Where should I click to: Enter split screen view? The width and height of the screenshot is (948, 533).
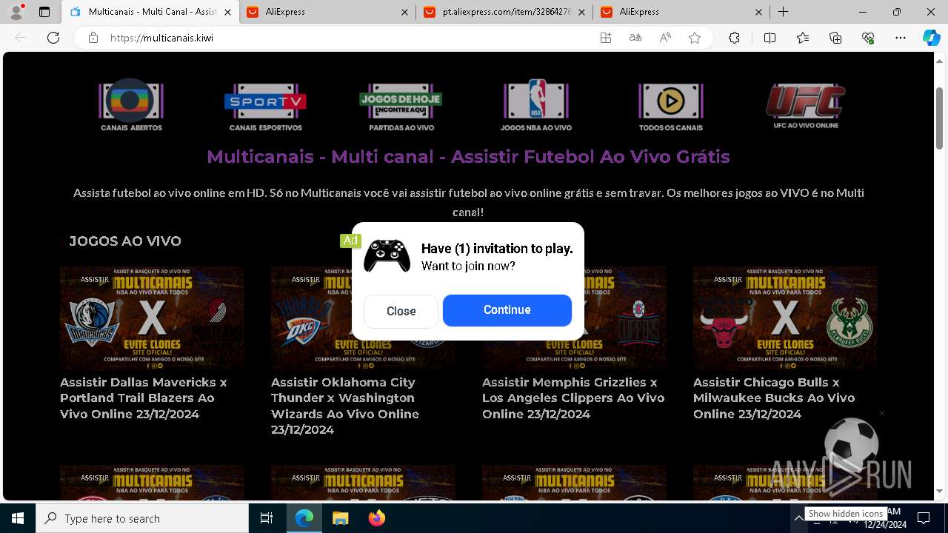[770, 38]
